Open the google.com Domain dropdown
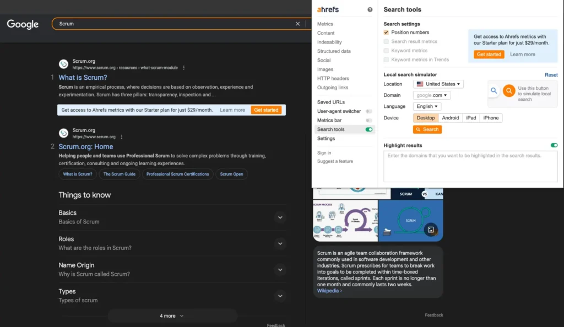Viewport: 564px width, 327px height. click(x=432, y=95)
